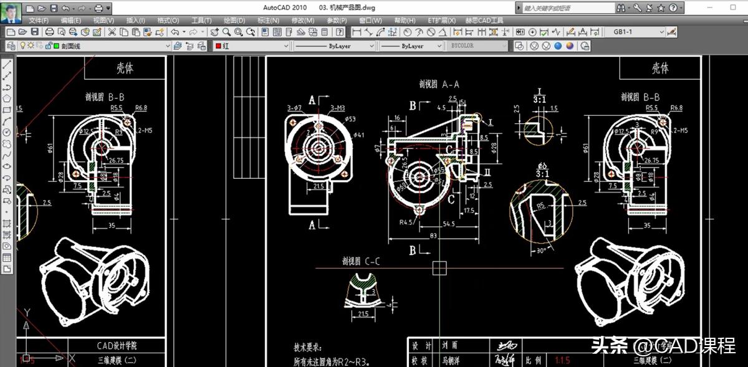Select the Linear dimension tool

(x=357, y=32)
